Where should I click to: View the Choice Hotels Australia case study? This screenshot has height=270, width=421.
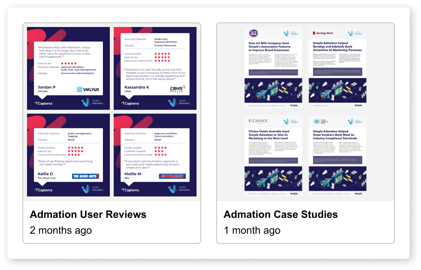click(x=273, y=156)
